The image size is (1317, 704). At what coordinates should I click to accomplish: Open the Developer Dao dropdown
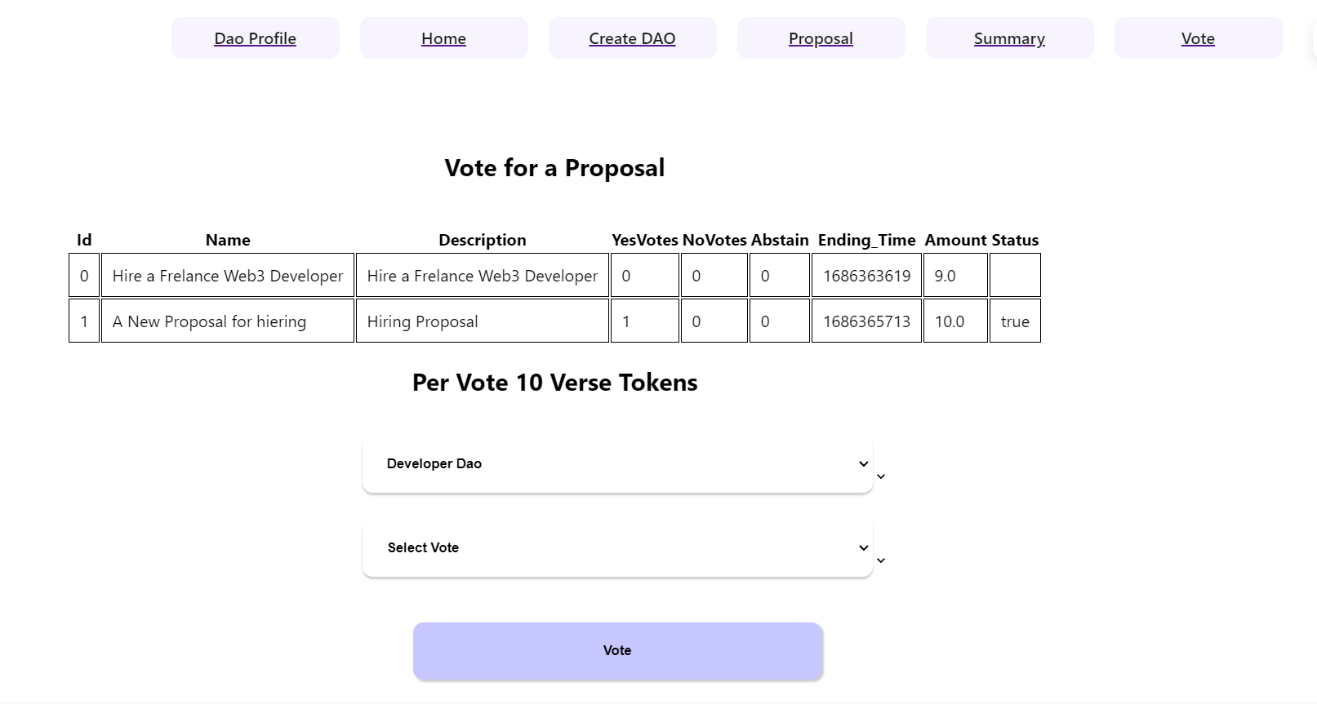pyautogui.click(x=616, y=463)
